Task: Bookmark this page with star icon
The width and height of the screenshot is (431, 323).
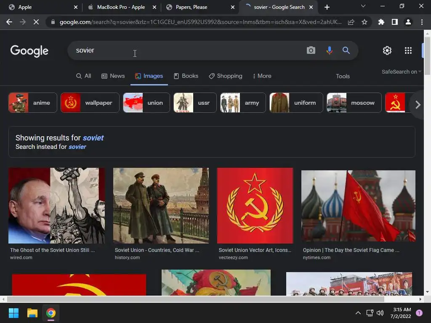Action: [x=364, y=22]
